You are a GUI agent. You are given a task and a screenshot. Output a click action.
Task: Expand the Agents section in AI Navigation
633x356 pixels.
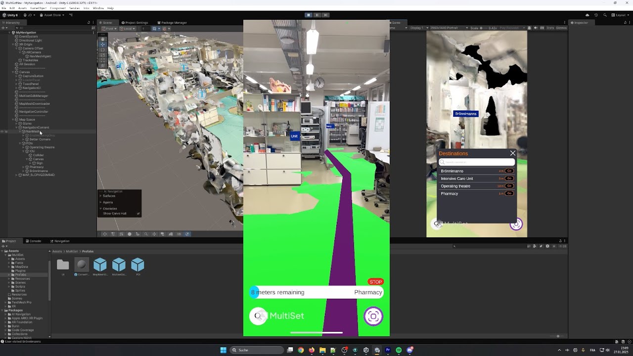click(101, 202)
